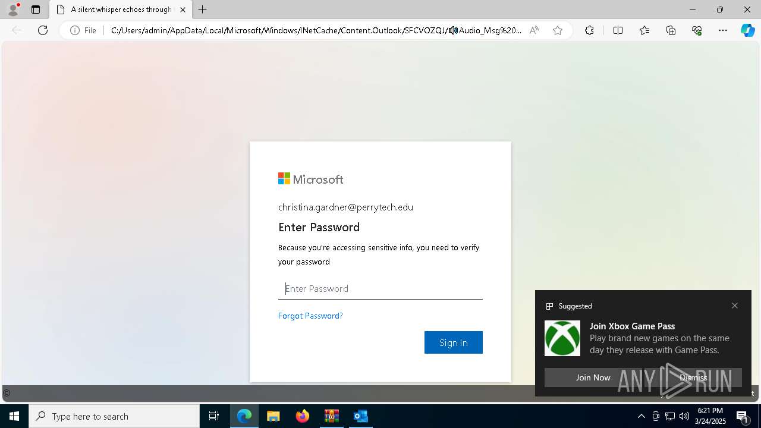Show hidden system tray icons
This screenshot has width=761, height=428.
point(641,416)
